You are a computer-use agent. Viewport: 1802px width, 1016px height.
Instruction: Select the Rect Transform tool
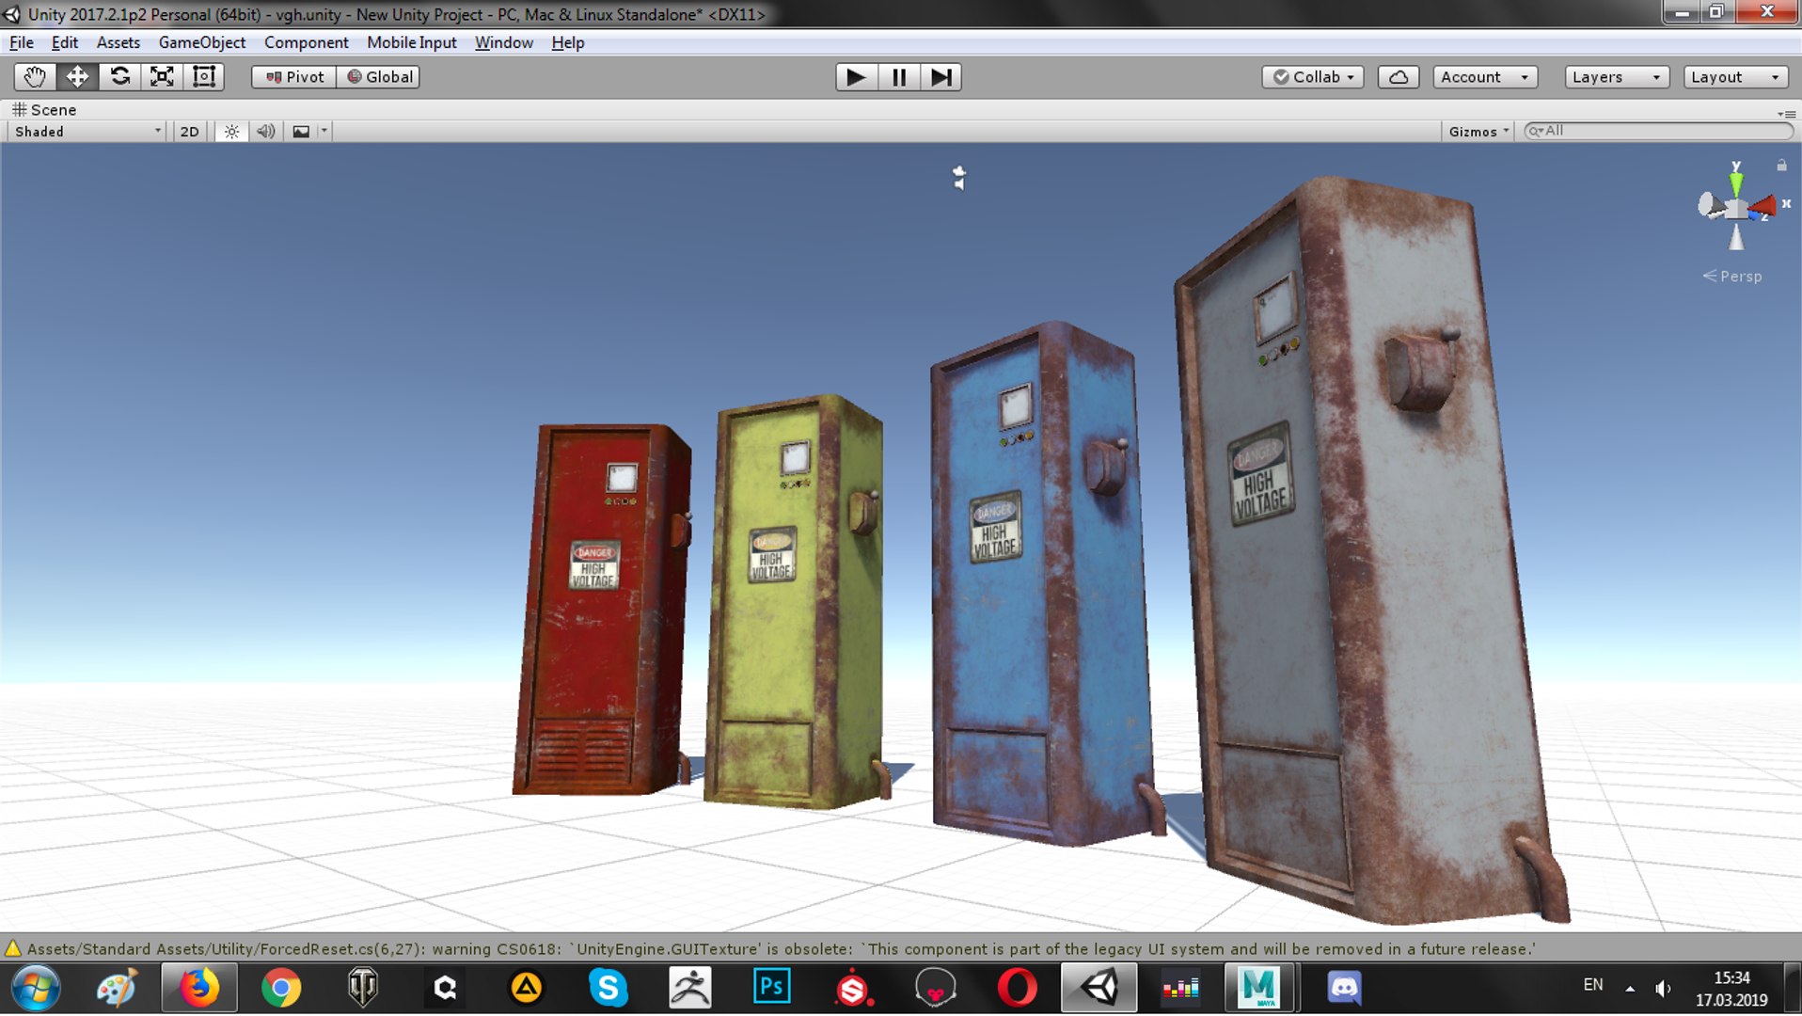point(204,77)
